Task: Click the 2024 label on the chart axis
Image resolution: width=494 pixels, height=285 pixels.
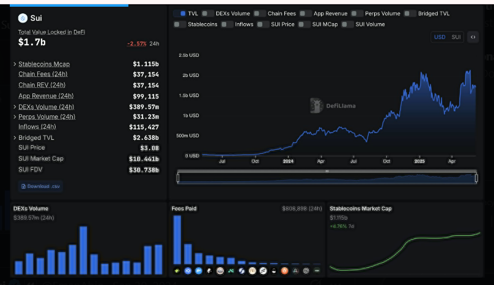Action: (x=288, y=161)
